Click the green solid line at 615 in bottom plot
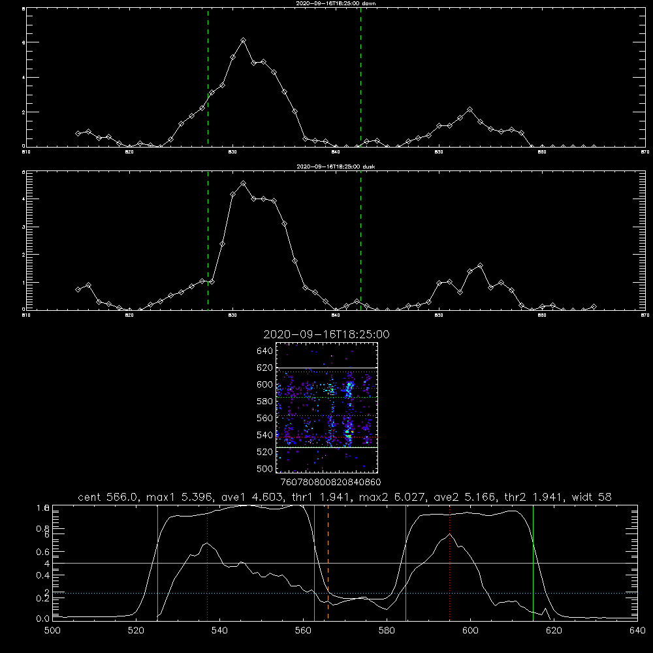Screen dimensions: 653x653 (x=533, y=562)
